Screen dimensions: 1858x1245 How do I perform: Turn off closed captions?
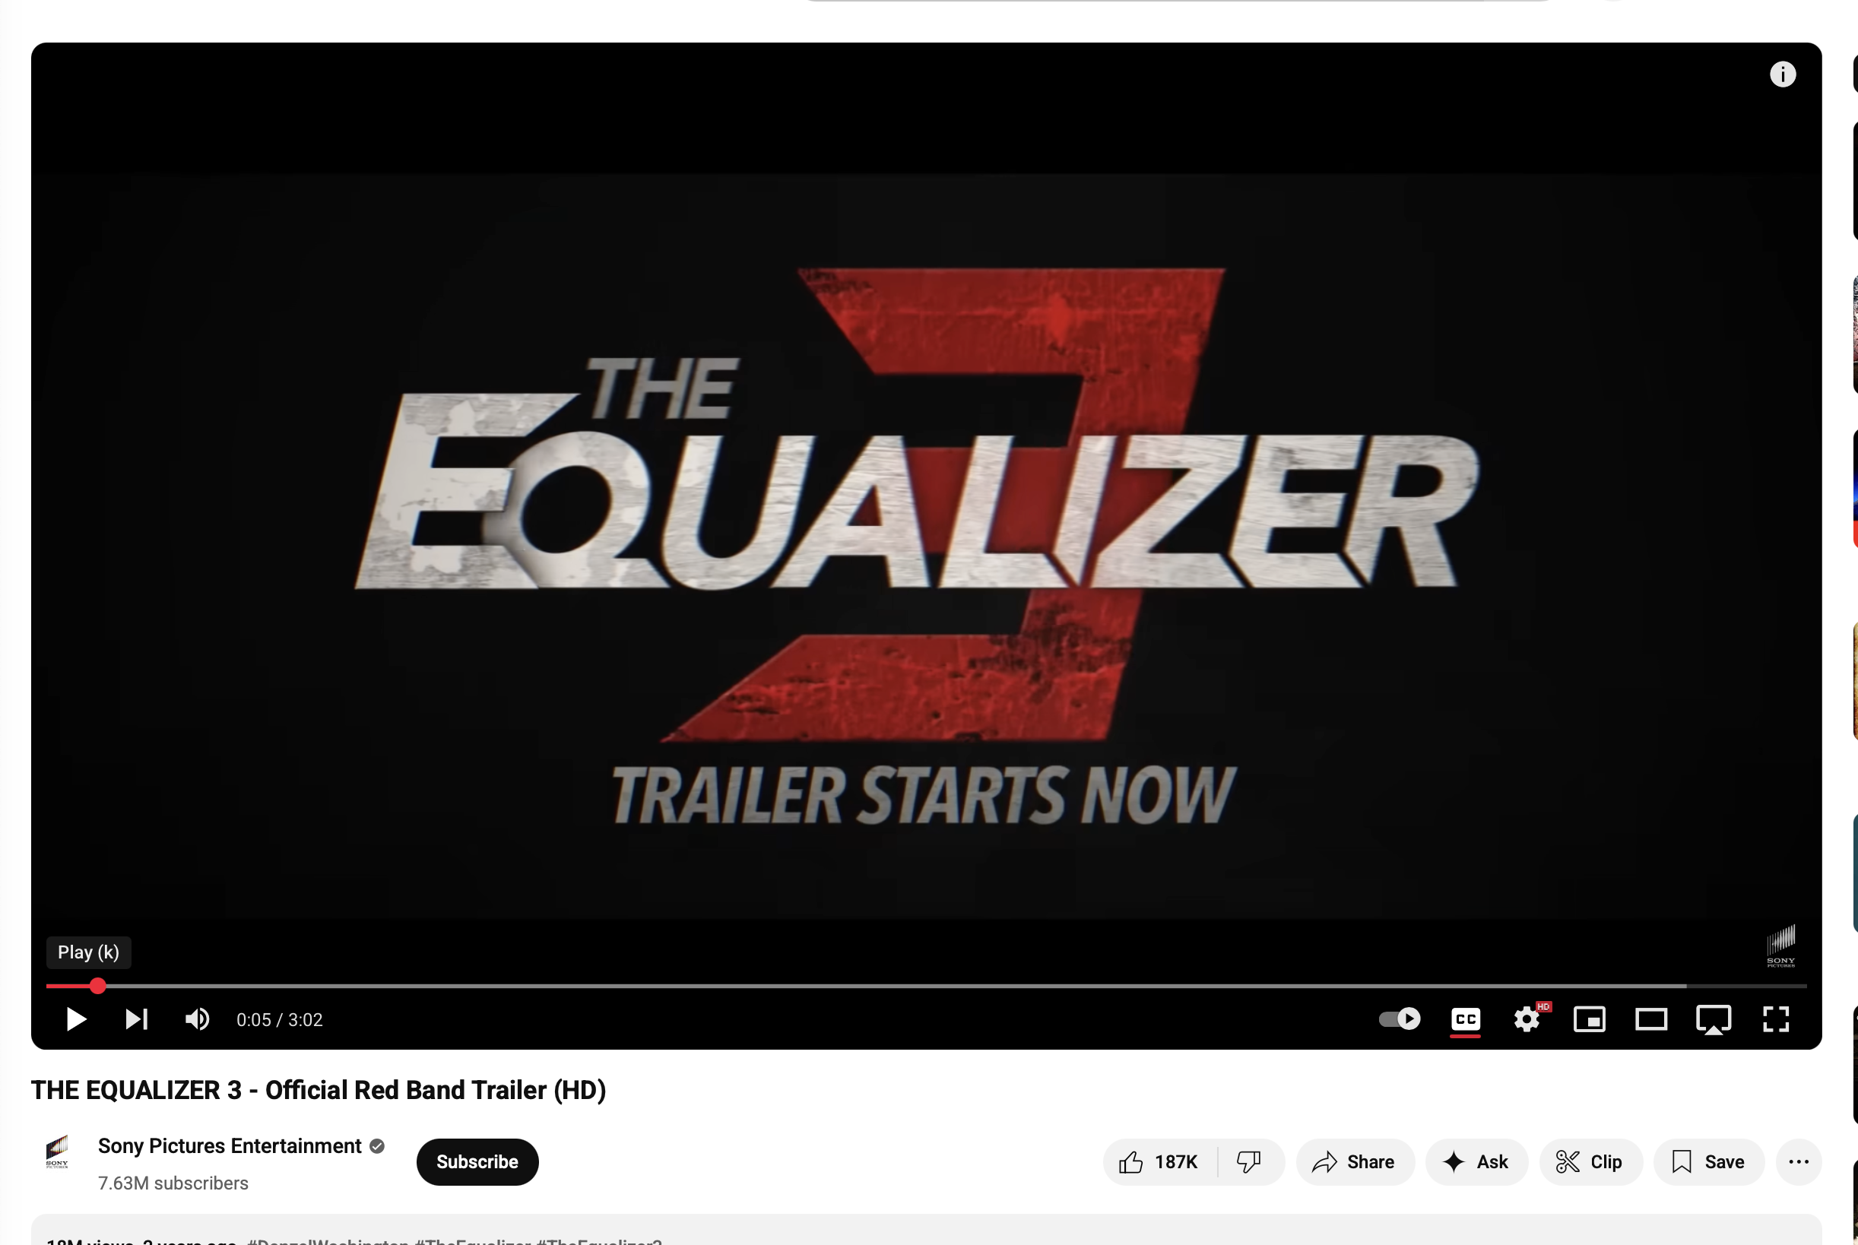click(1465, 1018)
